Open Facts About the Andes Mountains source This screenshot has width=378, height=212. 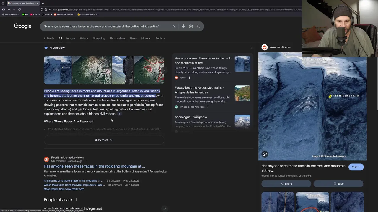pos(199,90)
